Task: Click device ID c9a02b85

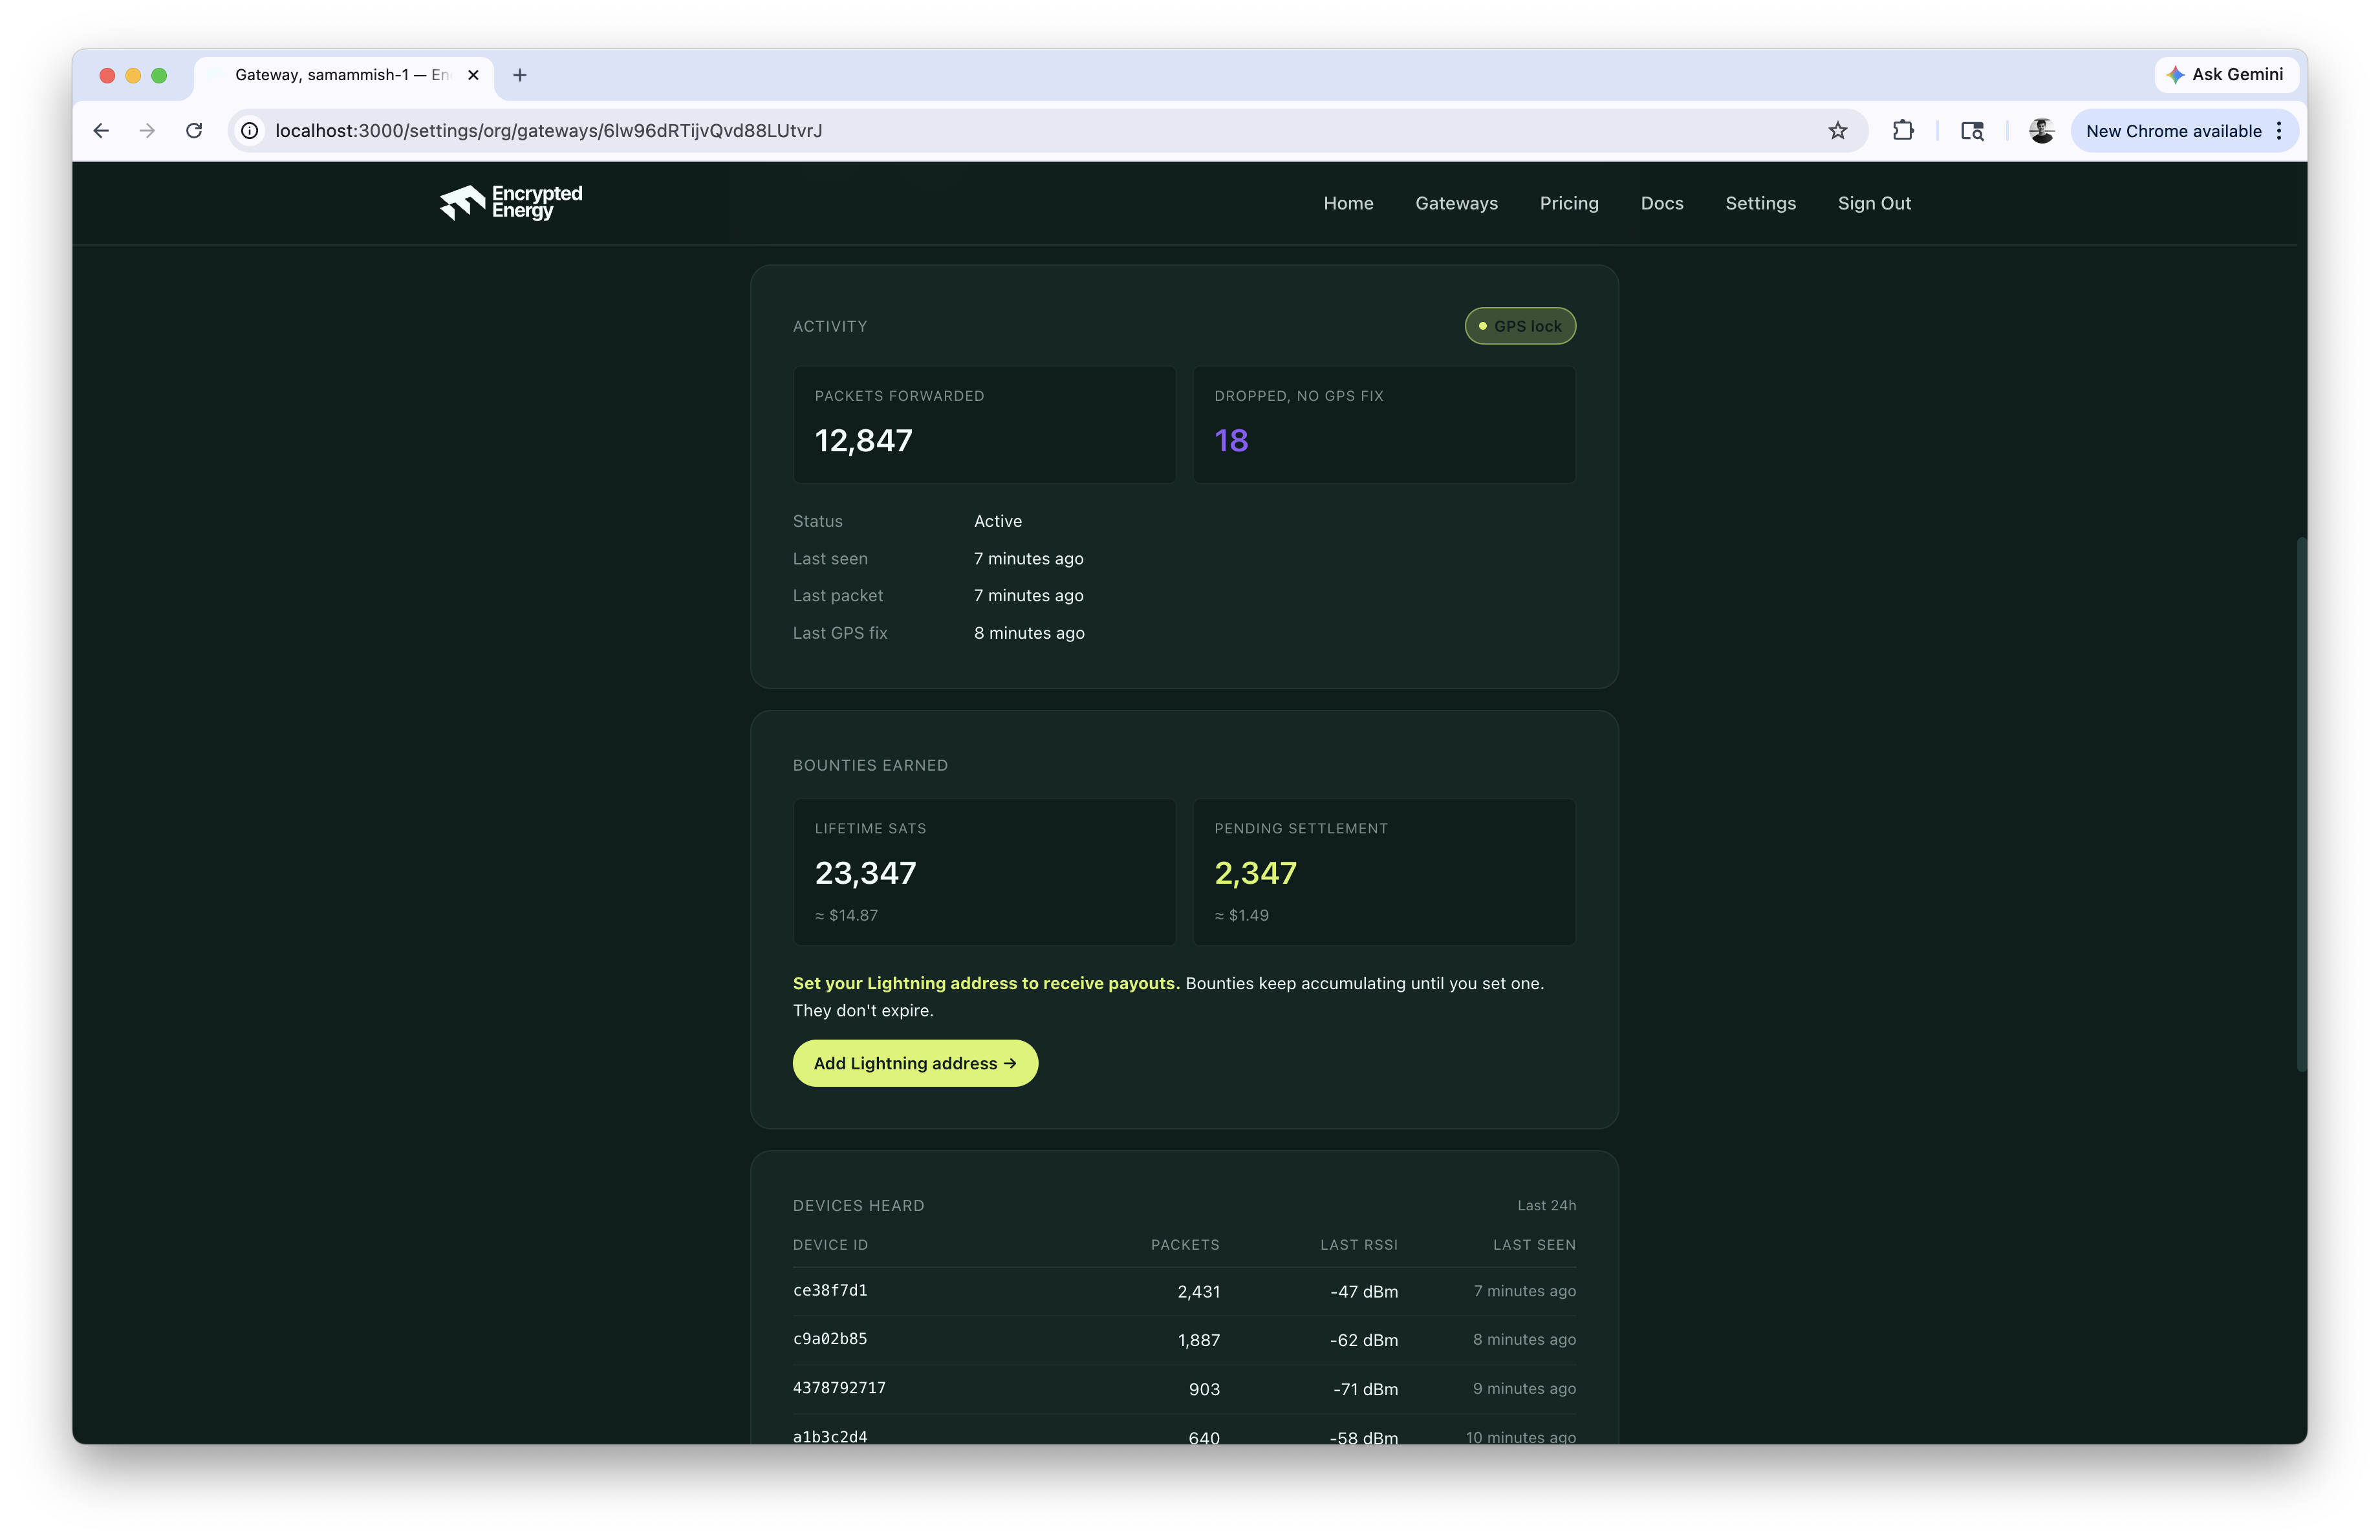Action: click(830, 1339)
